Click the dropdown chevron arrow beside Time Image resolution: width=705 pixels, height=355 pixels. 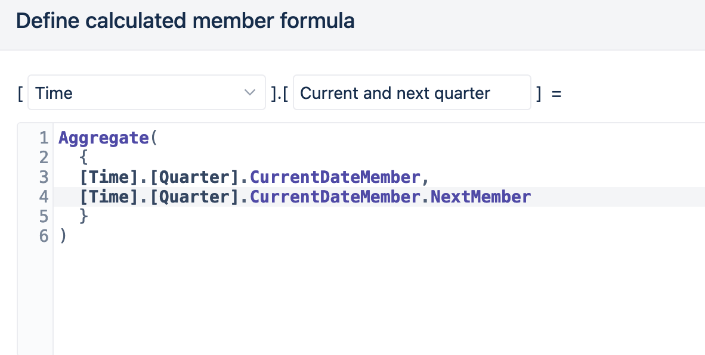[x=249, y=92]
